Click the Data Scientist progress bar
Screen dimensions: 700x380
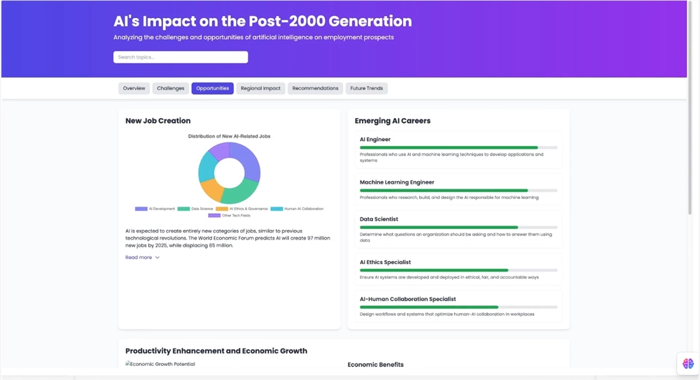[x=458, y=228]
